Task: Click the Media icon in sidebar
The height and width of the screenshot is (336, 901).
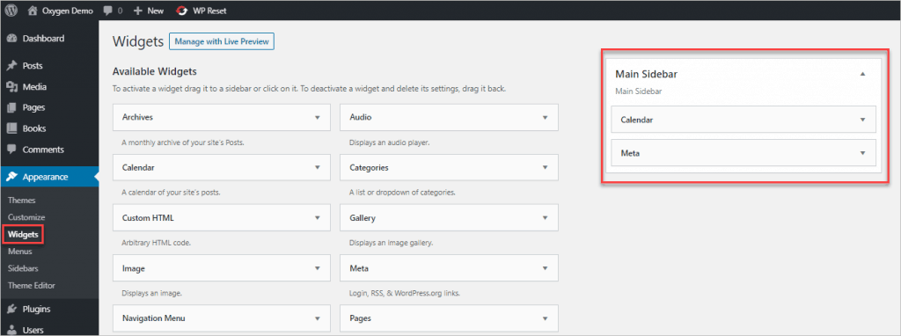Action: (11, 87)
